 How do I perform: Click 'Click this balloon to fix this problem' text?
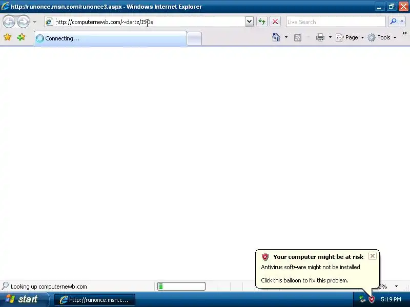pyautogui.click(x=304, y=280)
